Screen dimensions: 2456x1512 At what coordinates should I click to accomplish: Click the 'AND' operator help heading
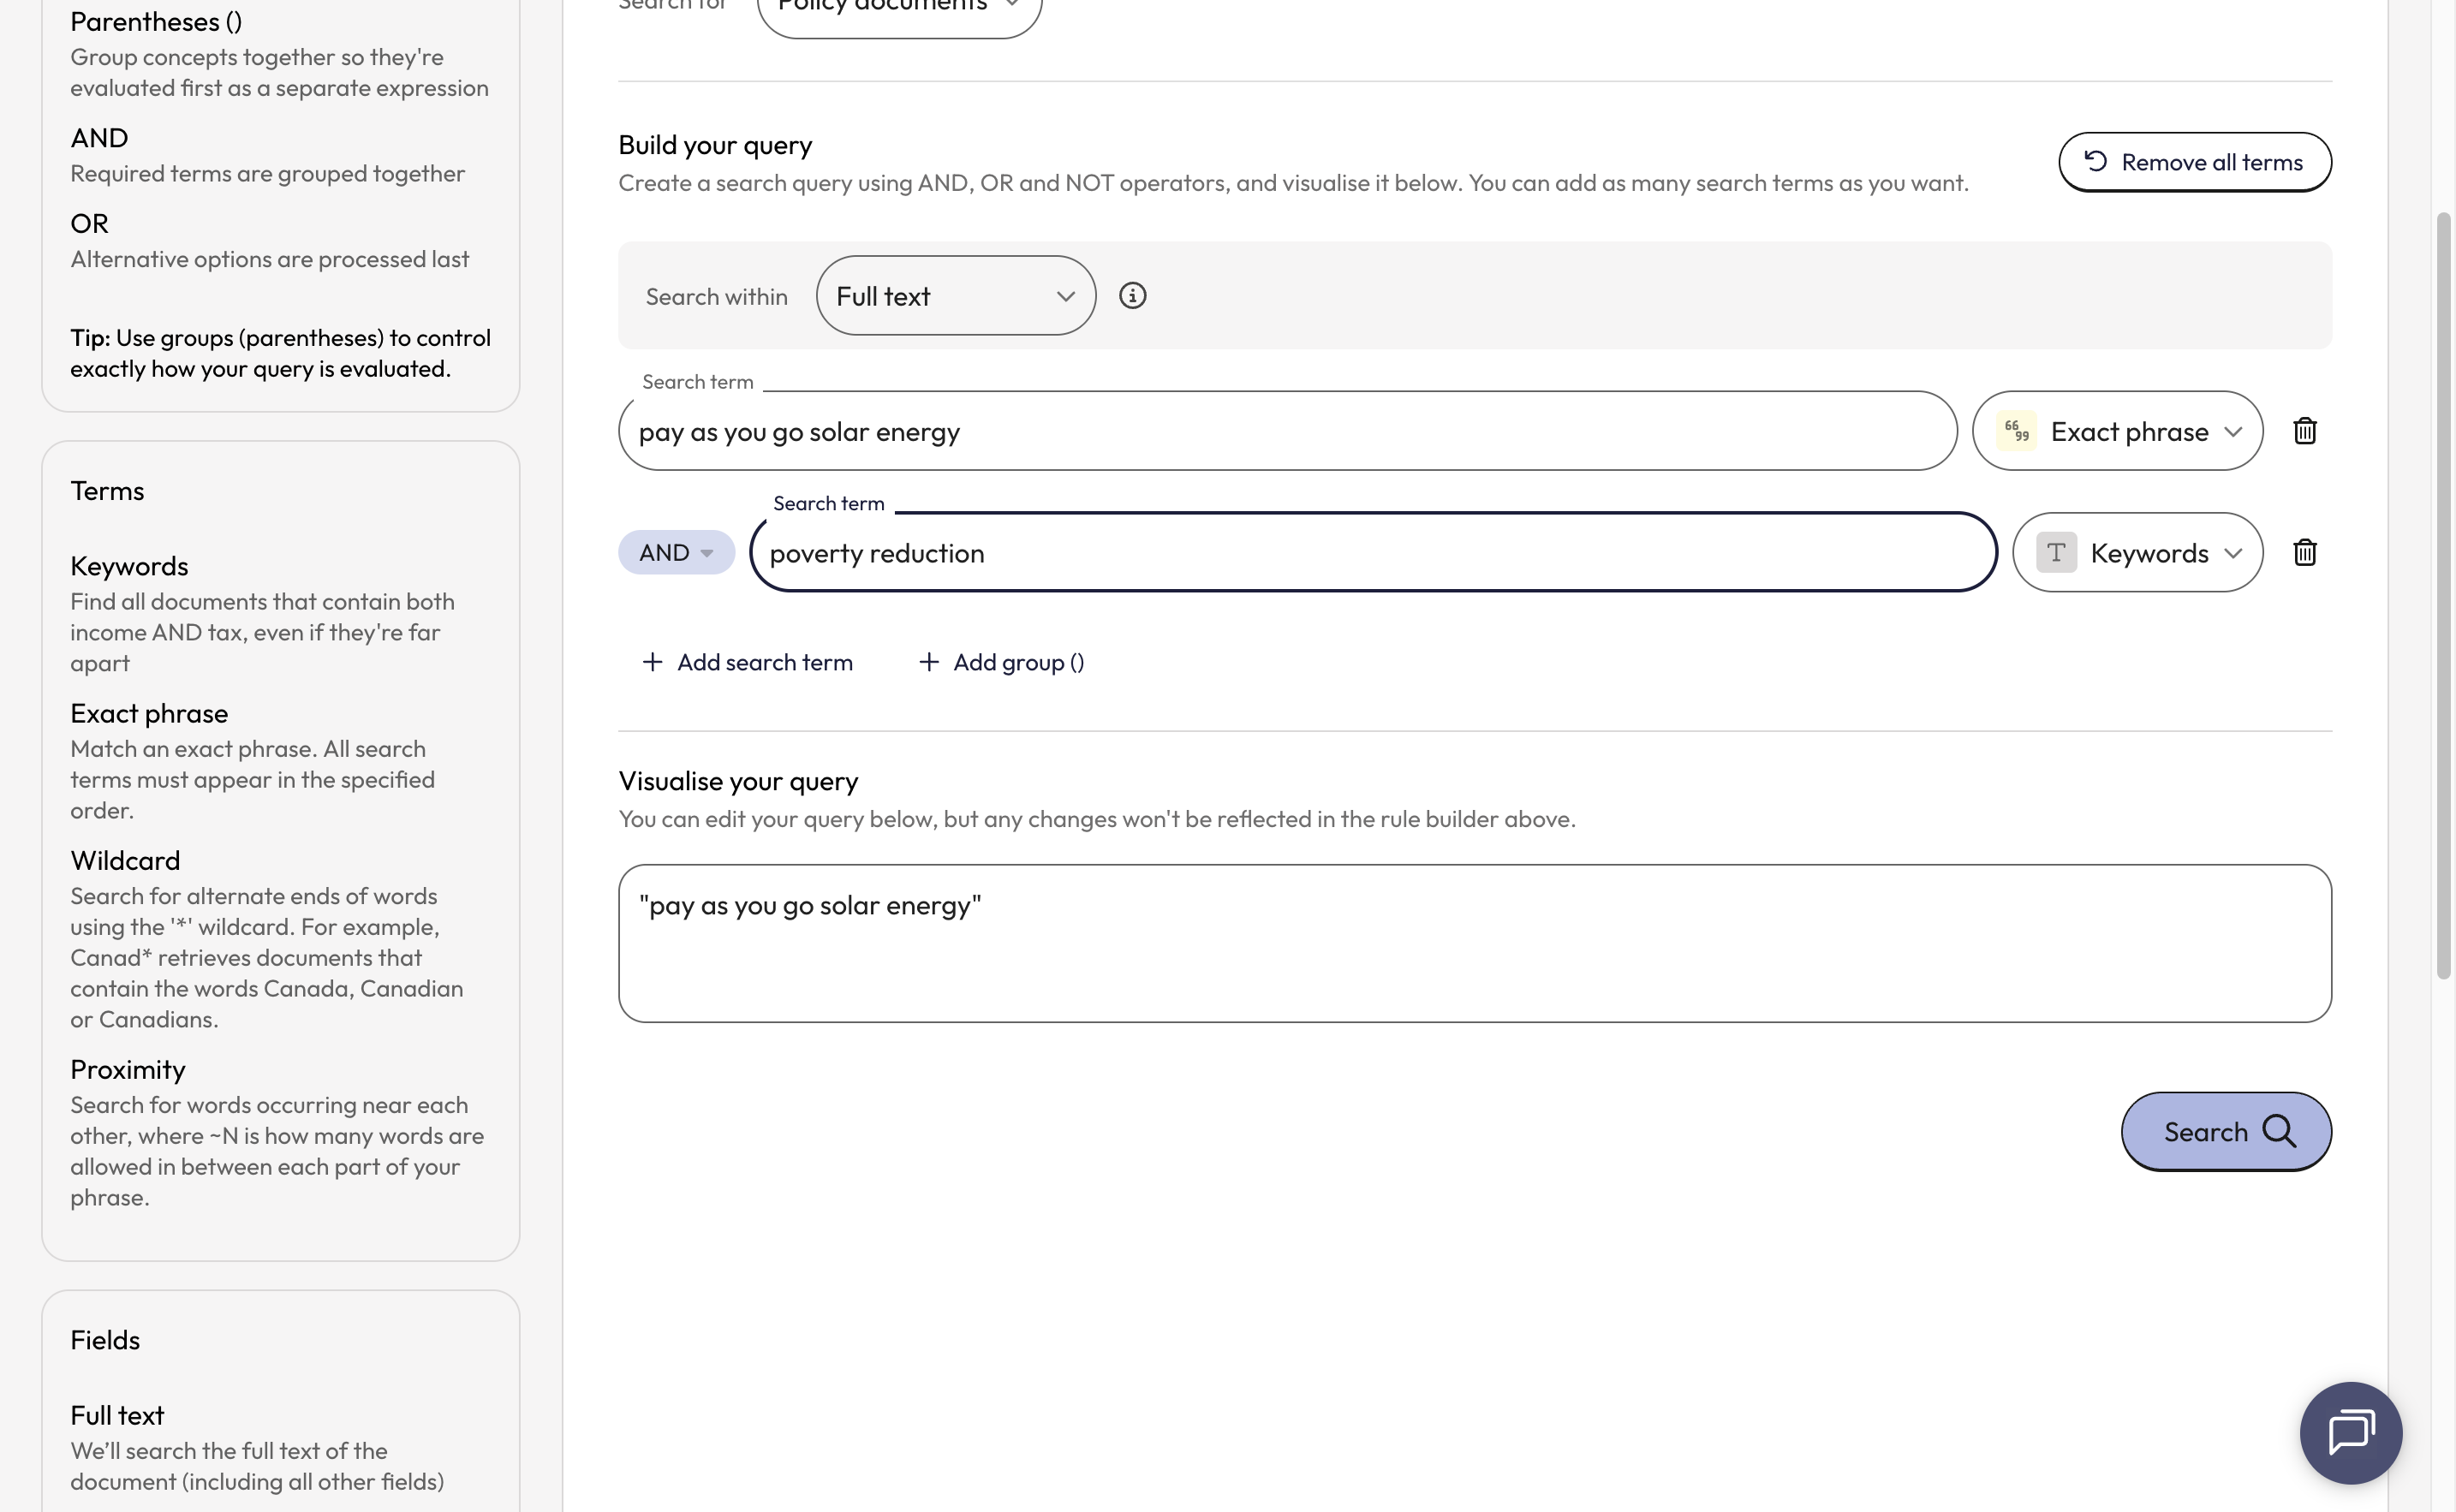(99, 137)
